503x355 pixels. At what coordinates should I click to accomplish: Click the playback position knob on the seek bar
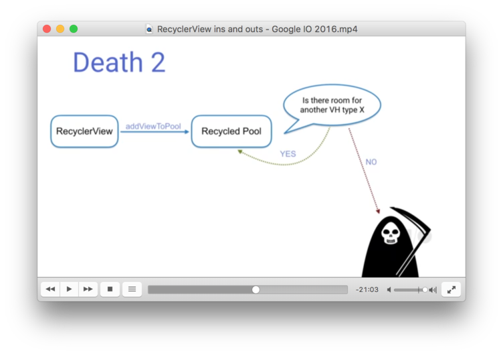coord(256,290)
